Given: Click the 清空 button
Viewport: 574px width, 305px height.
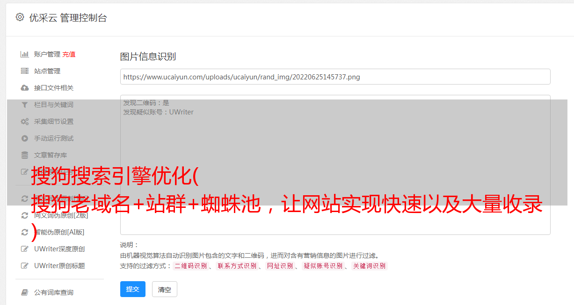Looking at the screenshot, I should click(165, 289).
